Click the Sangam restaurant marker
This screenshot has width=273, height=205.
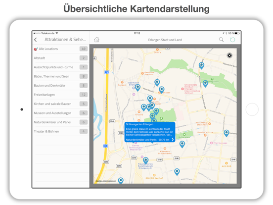(122, 82)
